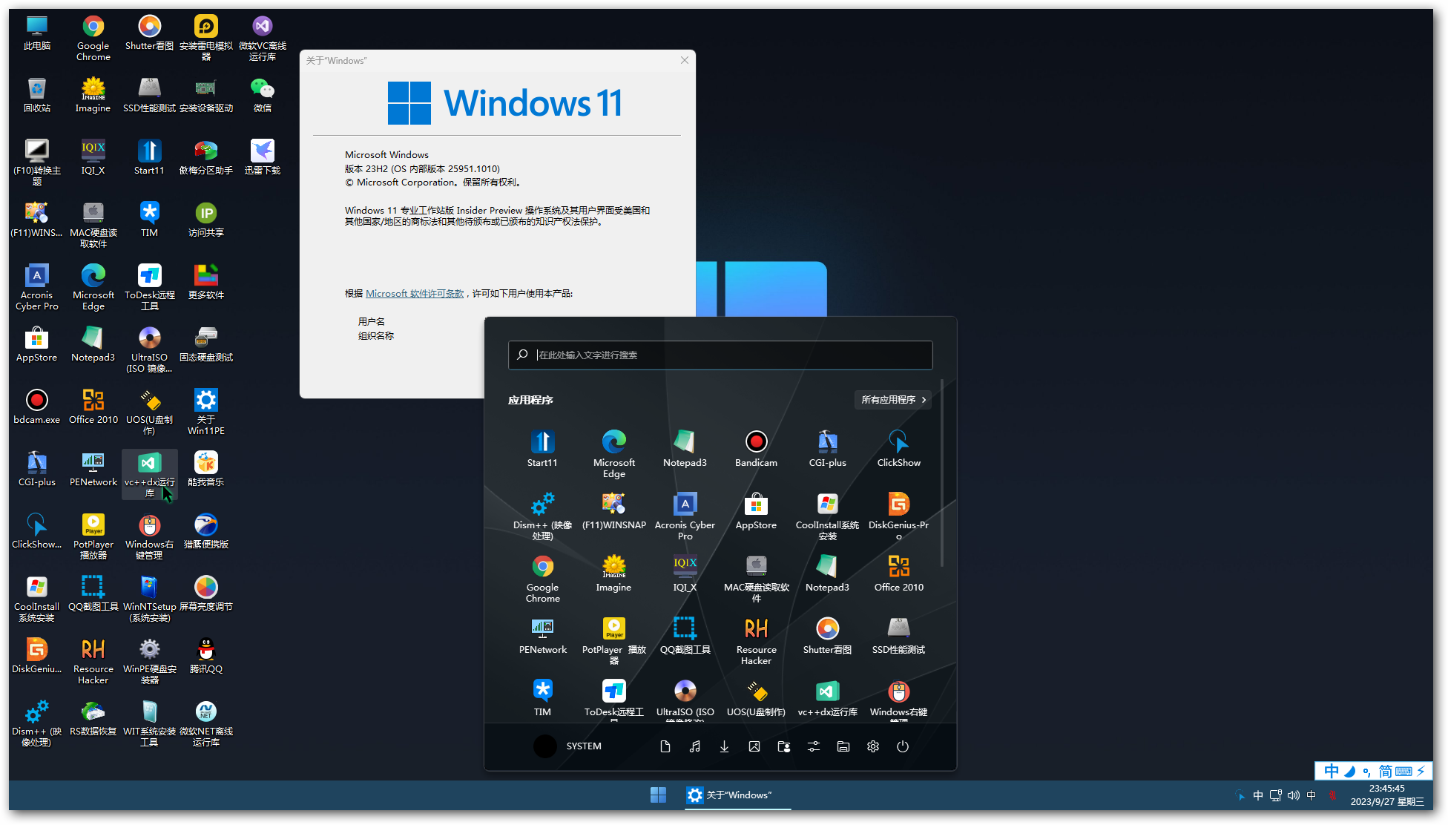
Task: Select 访问共享 icon on the desktop
Action: (205, 220)
